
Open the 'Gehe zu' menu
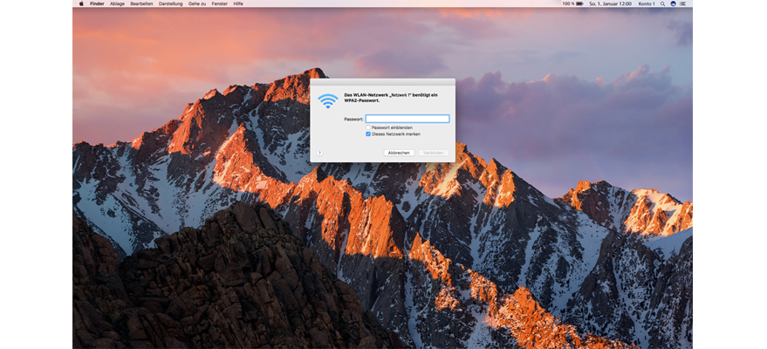tap(197, 3)
